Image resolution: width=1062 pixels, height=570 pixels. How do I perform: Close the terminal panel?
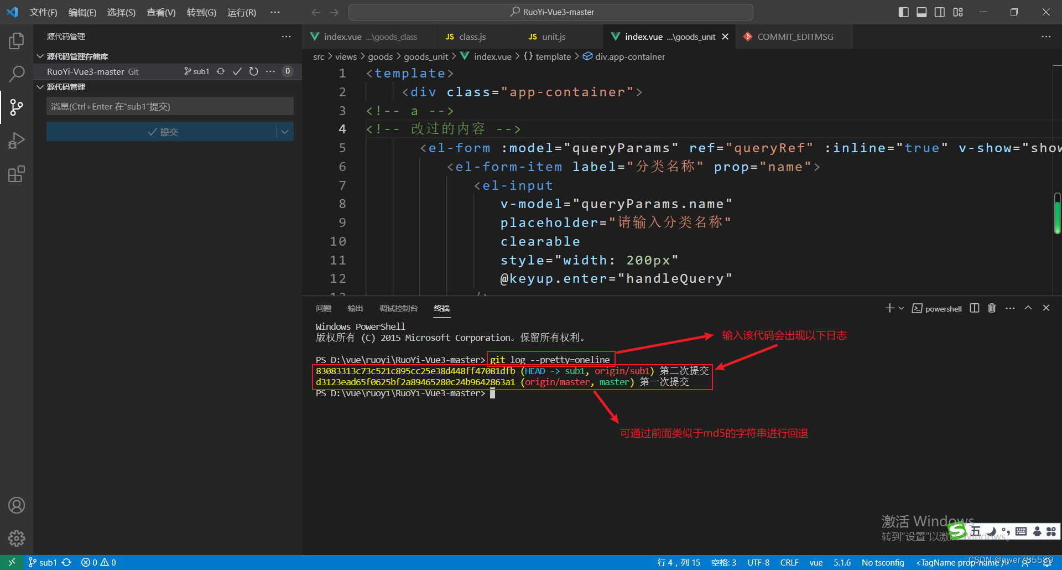click(x=1046, y=308)
